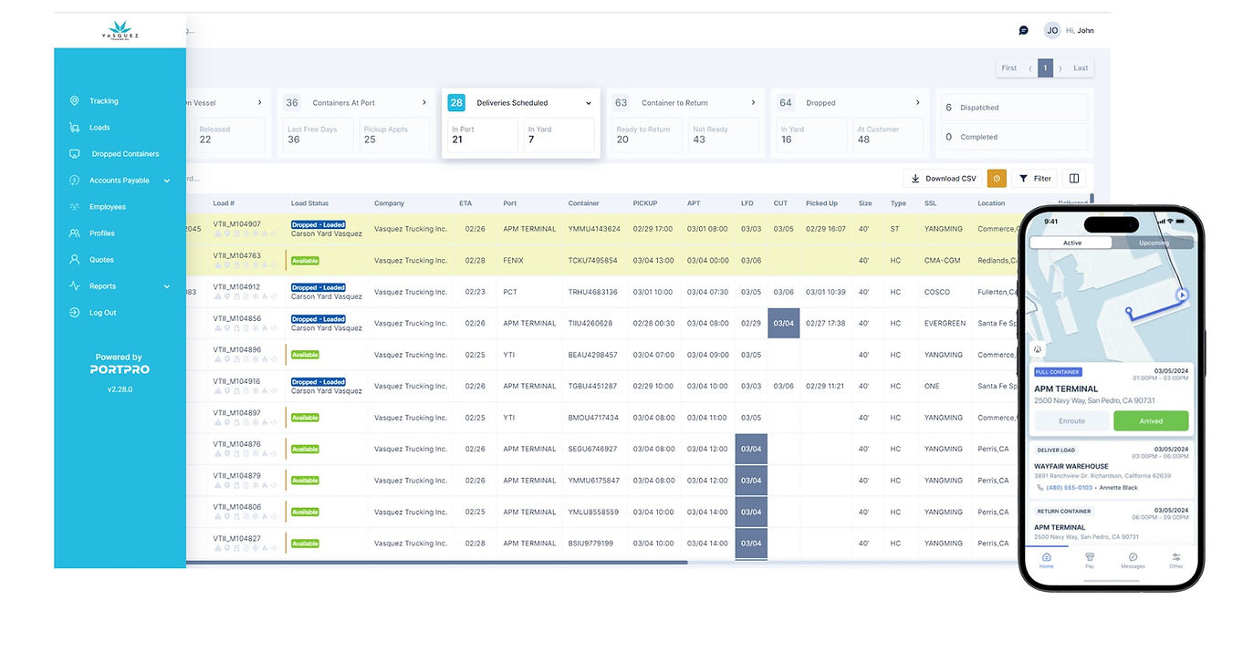Sort by the ETA column header

coord(465,203)
